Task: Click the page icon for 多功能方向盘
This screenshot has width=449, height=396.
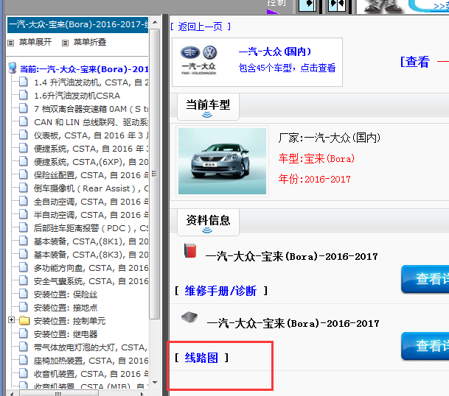Action: pos(24,268)
